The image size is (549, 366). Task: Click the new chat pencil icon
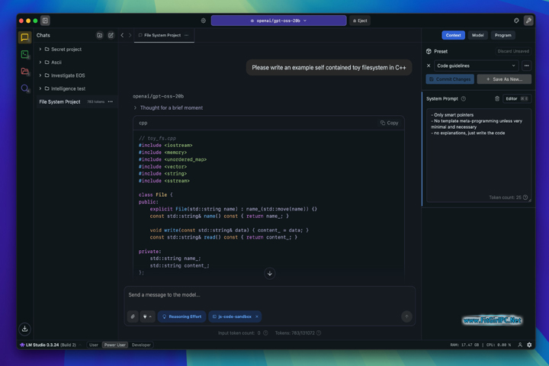111,35
